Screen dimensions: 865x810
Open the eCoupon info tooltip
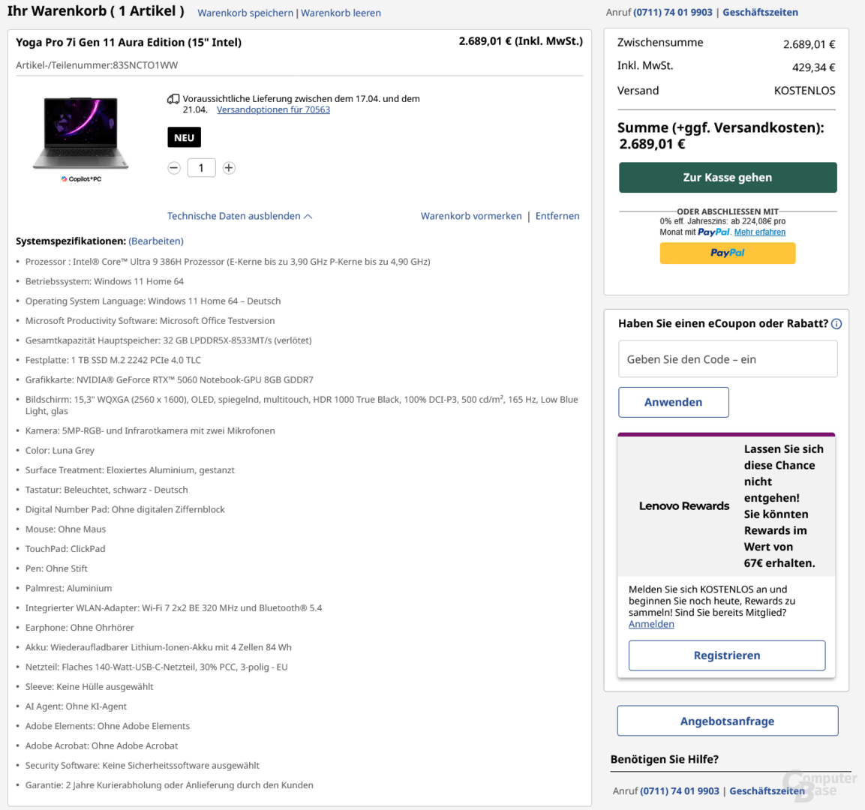point(836,323)
